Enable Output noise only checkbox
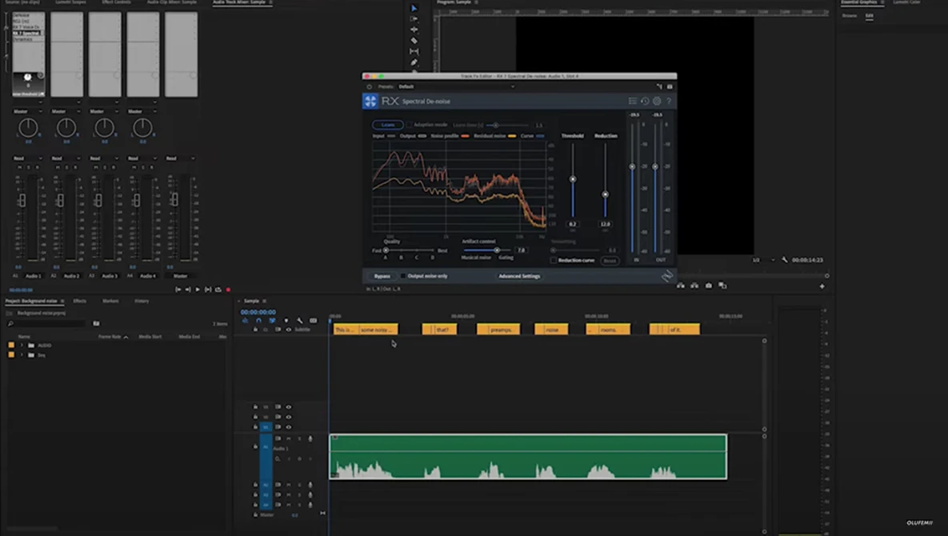This screenshot has height=536, width=948. 403,276
